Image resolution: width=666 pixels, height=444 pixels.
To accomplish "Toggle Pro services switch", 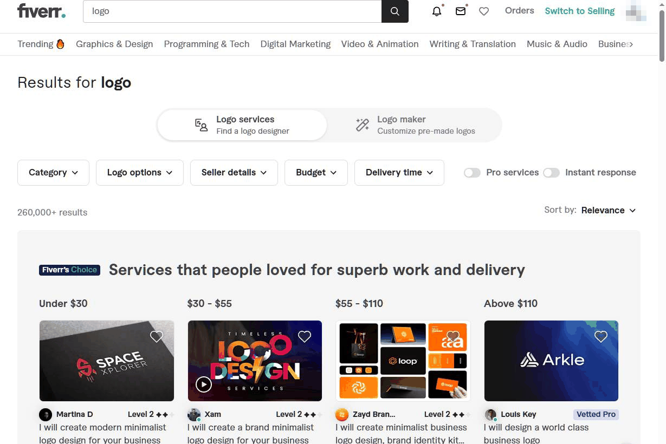I will click(x=472, y=173).
